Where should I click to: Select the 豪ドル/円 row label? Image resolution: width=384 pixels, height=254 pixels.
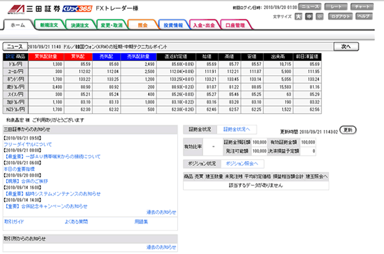[15, 87]
